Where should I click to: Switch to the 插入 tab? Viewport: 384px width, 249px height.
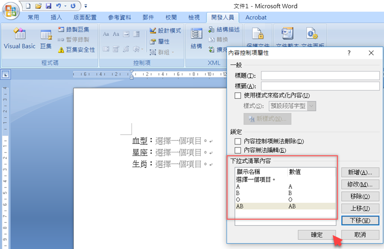56,17
